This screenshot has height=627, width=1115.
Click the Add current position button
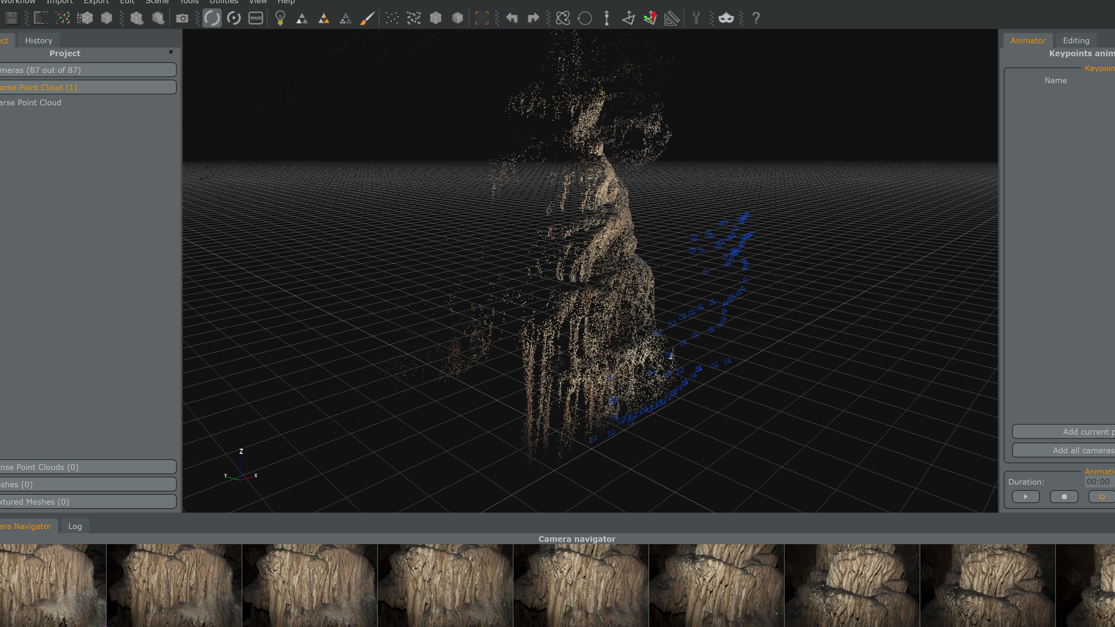pos(1064,431)
